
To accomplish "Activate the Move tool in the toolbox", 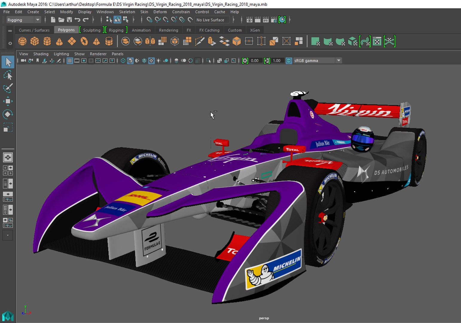I will tap(8, 101).
